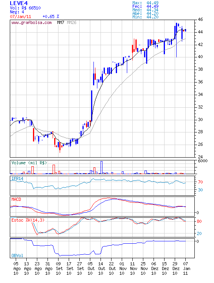Click the 40 price axis label
The image size is (214, 283).
200,57
